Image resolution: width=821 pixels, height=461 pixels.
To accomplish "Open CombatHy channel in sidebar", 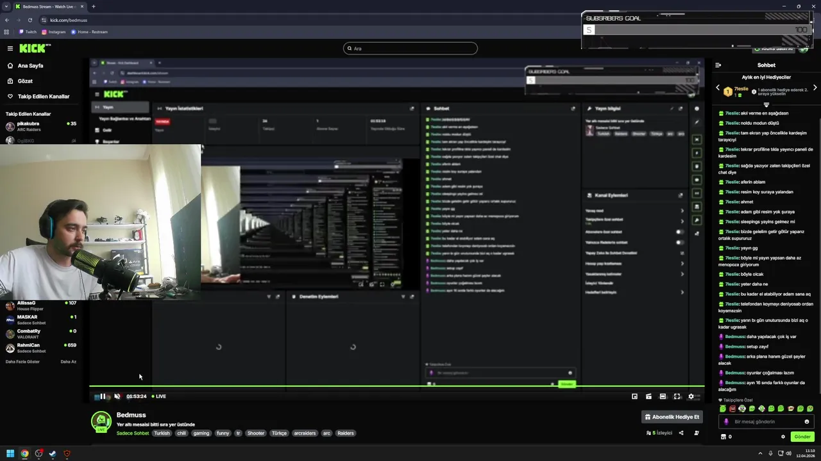I will [41, 334].
